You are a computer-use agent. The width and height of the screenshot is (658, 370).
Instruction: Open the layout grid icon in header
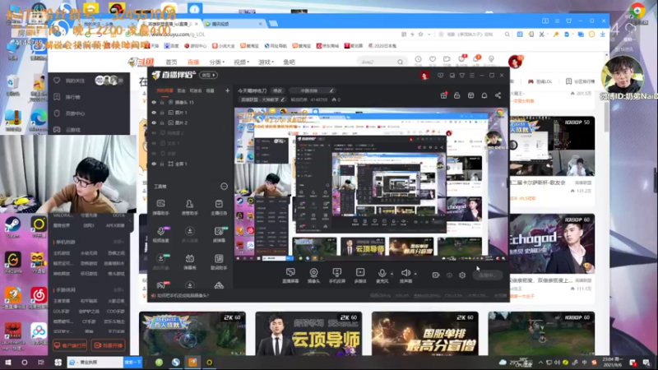tap(470, 95)
